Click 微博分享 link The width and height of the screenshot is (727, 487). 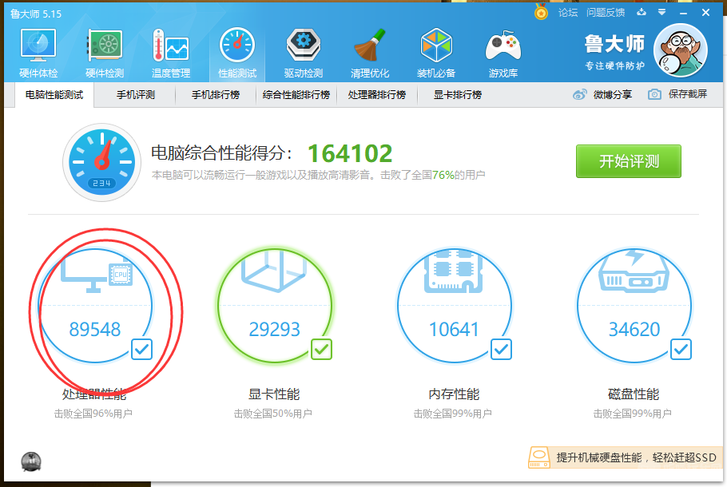pyautogui.click(x=613, y=94)
